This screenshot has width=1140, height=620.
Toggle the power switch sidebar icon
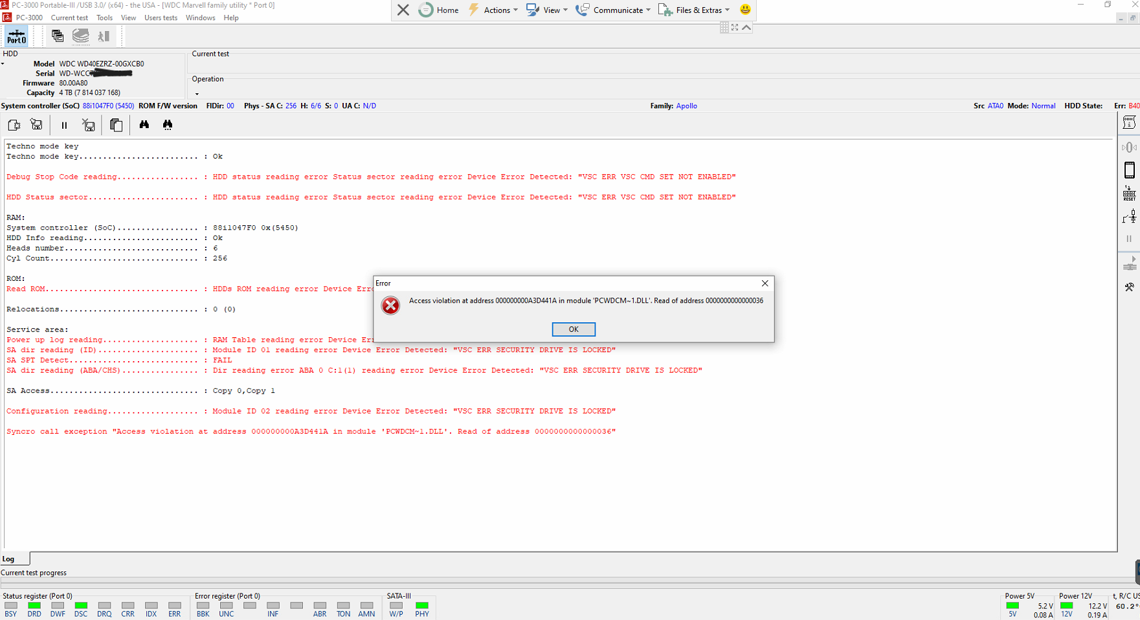(1129, 217)
